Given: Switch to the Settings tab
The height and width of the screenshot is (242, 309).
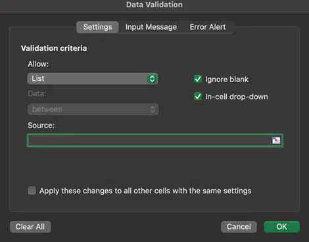Looking at the screenshot, I should coord(97,27).
